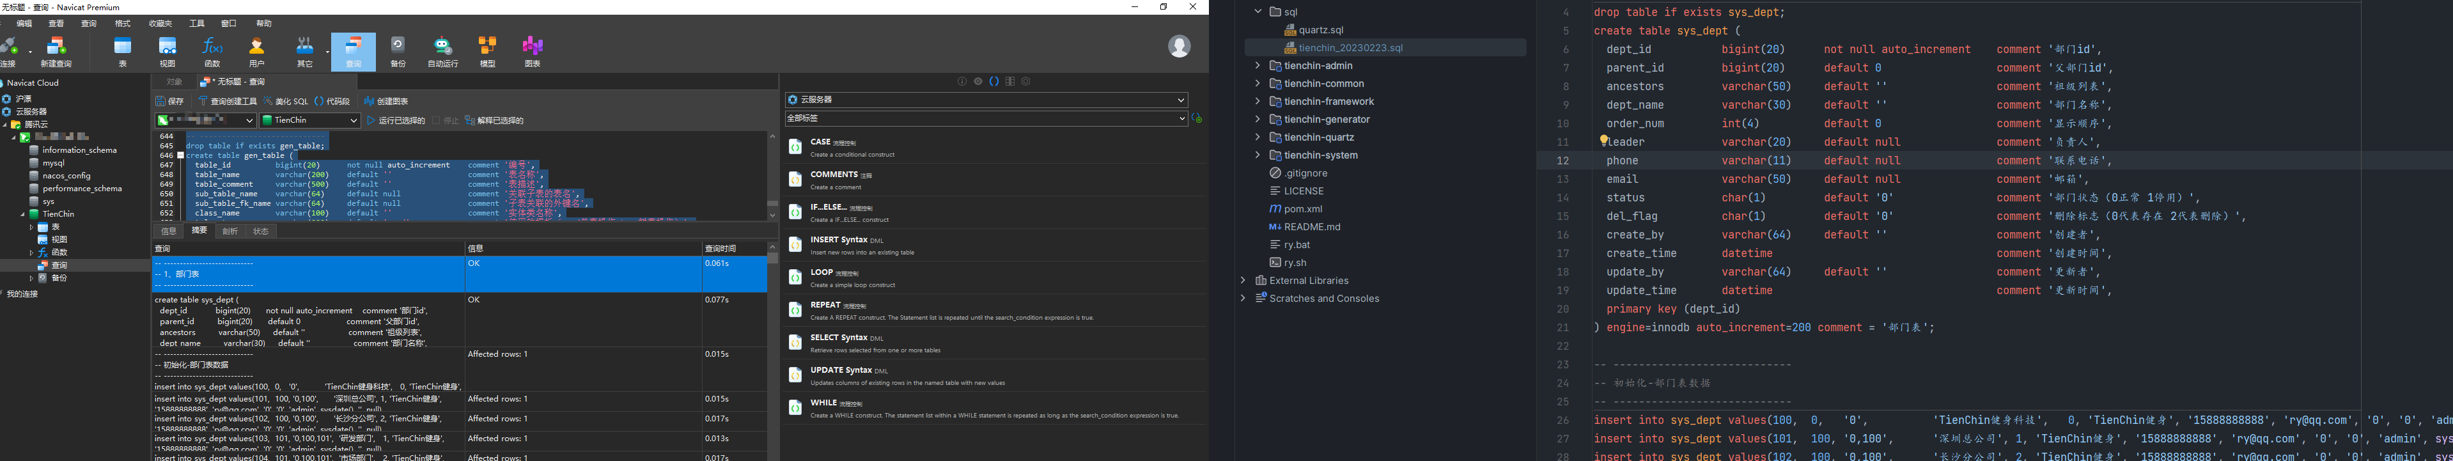Click the CASE snippet icon
Screen dimensions: 2453x461
[x=795, y=146]
